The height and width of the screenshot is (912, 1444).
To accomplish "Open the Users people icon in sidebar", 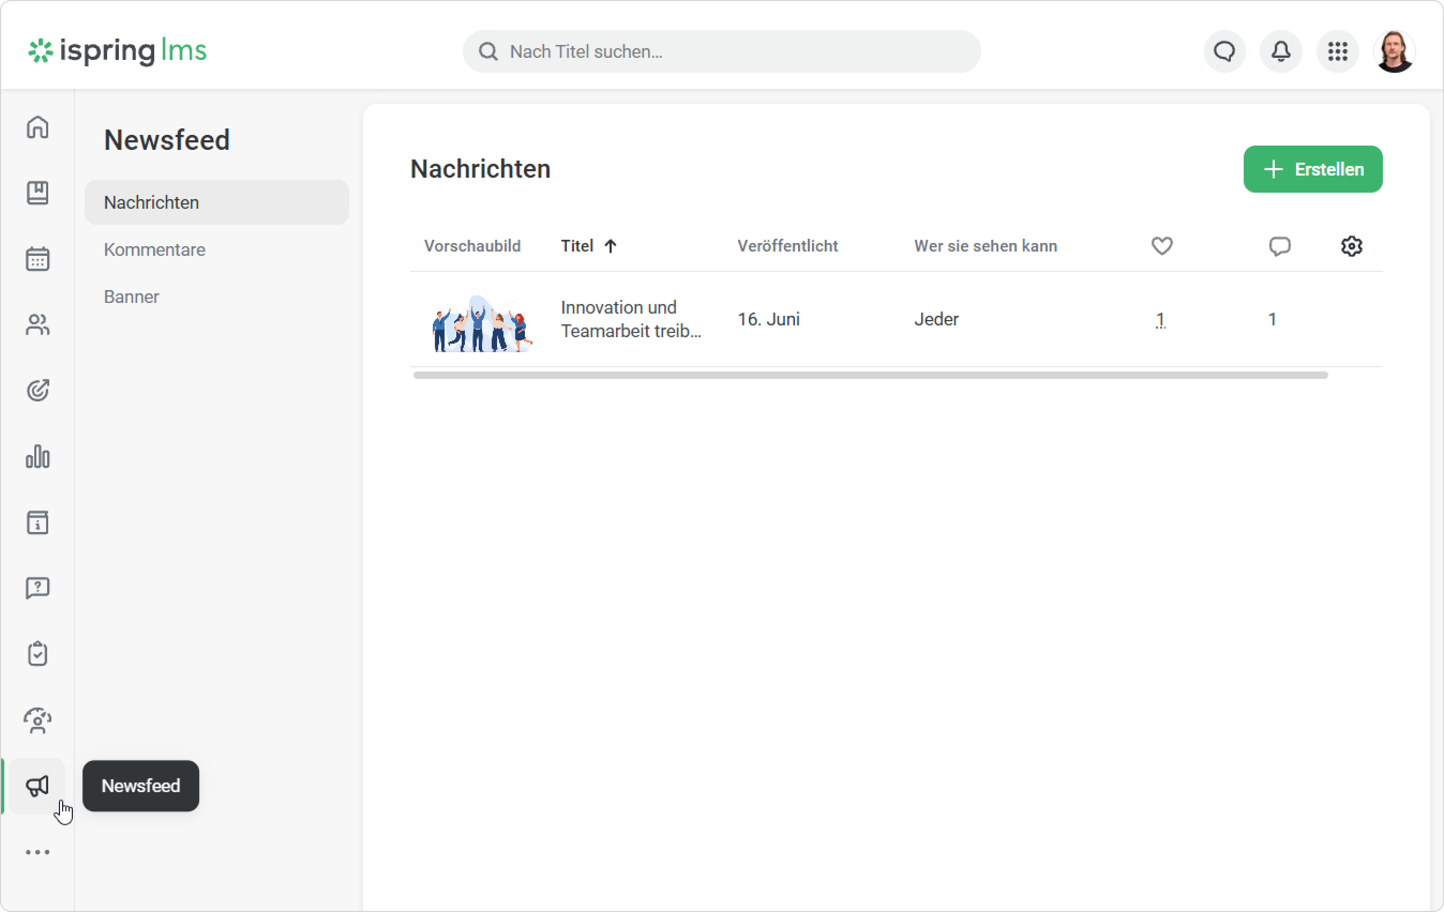I will point(37,325).
